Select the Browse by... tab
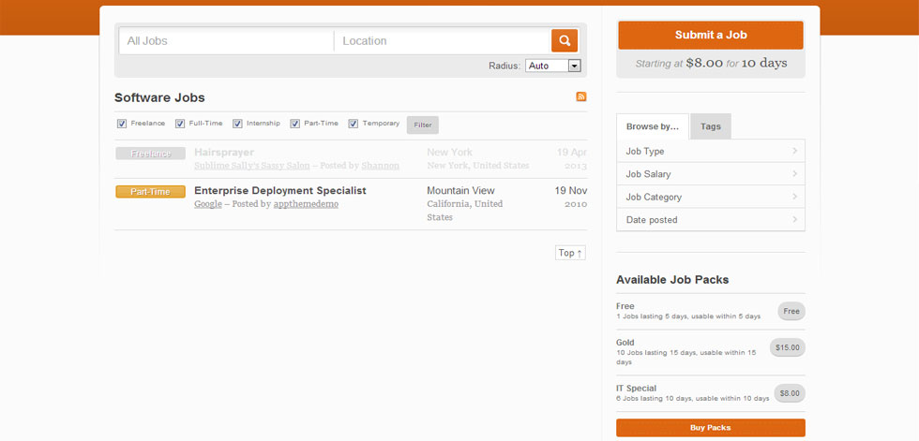919x441 pixels. pos(653,126)
